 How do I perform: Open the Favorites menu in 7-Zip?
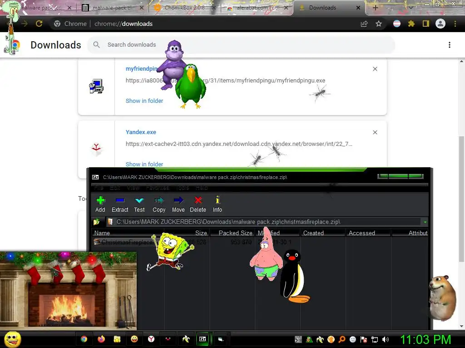click(158, 188)
